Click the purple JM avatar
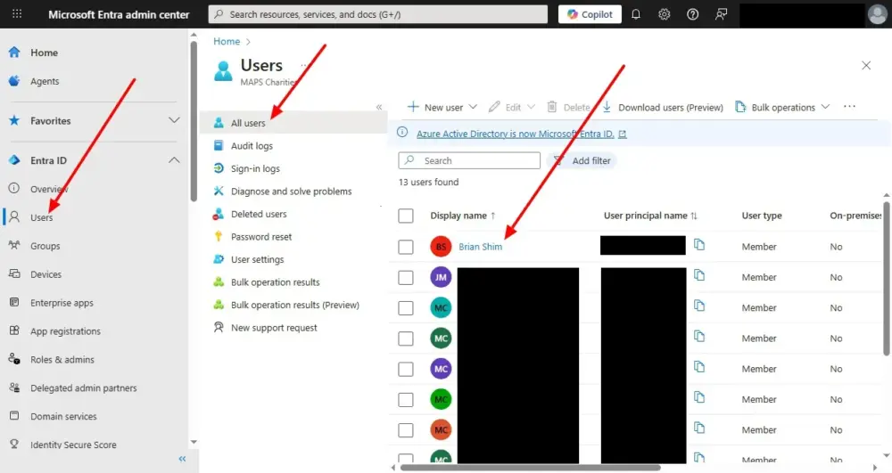This screenshot has height=473, width=892. (441, 277)
